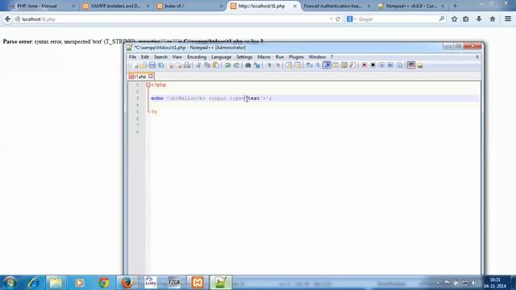Click the Close All documents toolbar icon
516x290 pixels.
click(179, 65)
